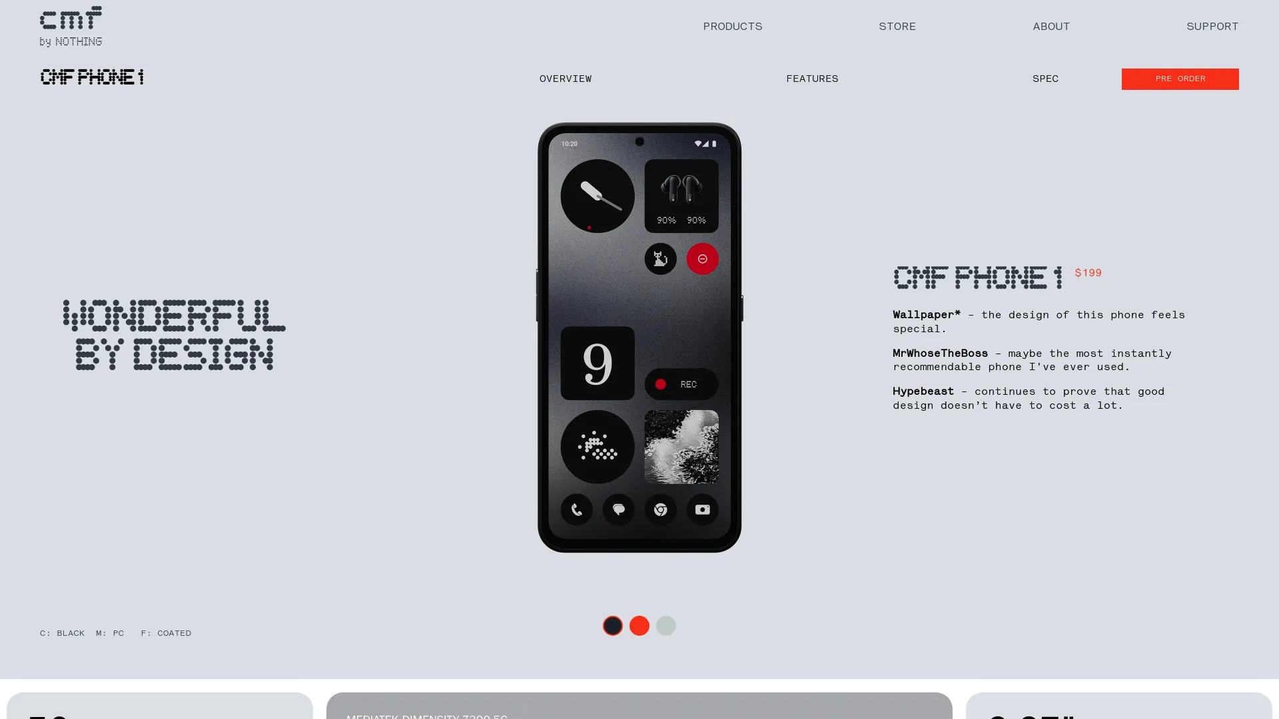The image size is (1279, 719).
Task: Click the chat/message icon in dock
Action: [x=618, y=509]
